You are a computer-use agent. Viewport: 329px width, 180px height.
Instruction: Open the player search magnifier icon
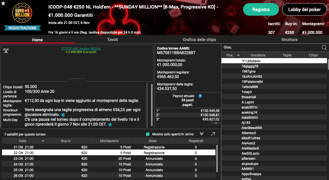tap(324, 48)
